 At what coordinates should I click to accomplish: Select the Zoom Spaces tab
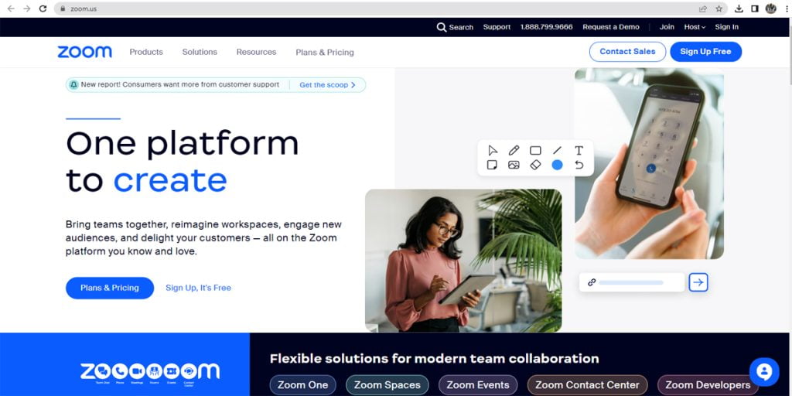point(387,385)
